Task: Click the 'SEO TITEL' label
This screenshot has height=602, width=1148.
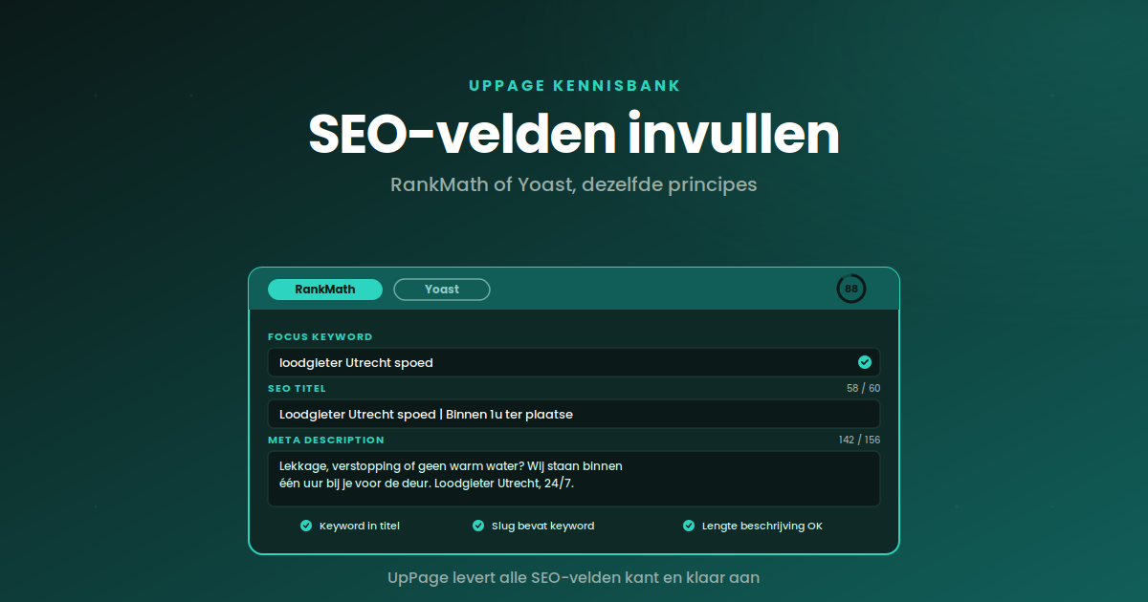Action: 297,389
